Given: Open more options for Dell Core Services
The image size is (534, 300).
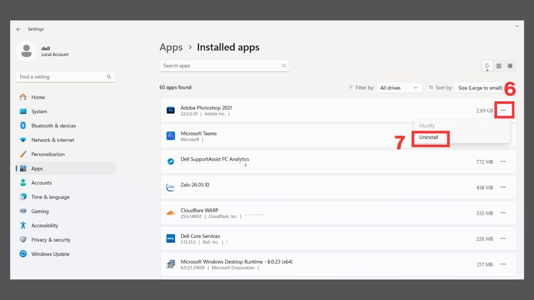Looking at the screenshot, I should pos(503,239).
